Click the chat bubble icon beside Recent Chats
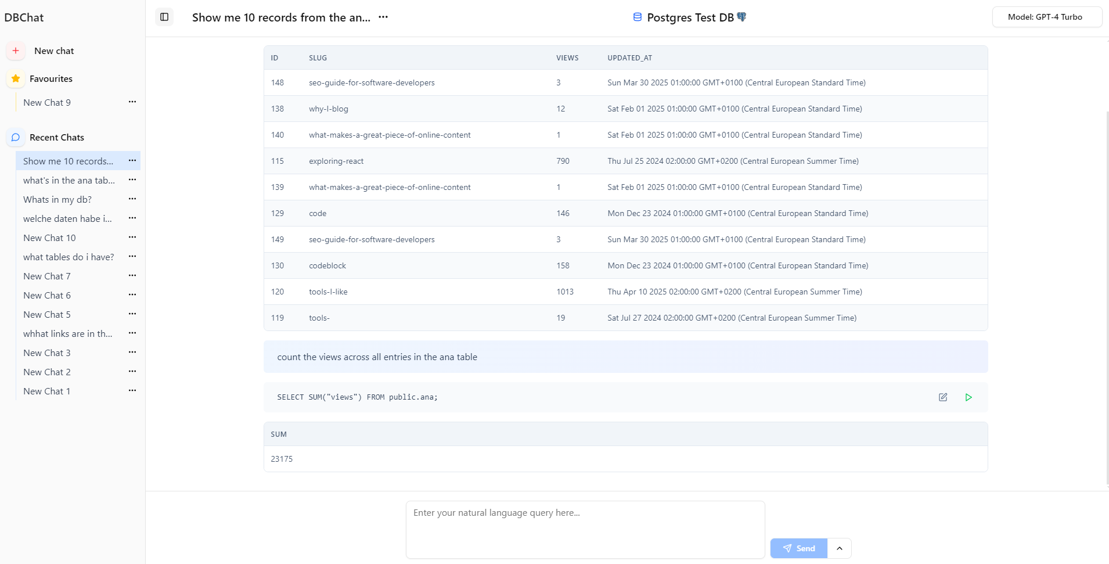This screenshot has width=1109, height=564. (15, 137)
